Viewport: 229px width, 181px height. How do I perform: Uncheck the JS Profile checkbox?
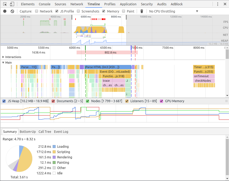(x=56, y=11)
